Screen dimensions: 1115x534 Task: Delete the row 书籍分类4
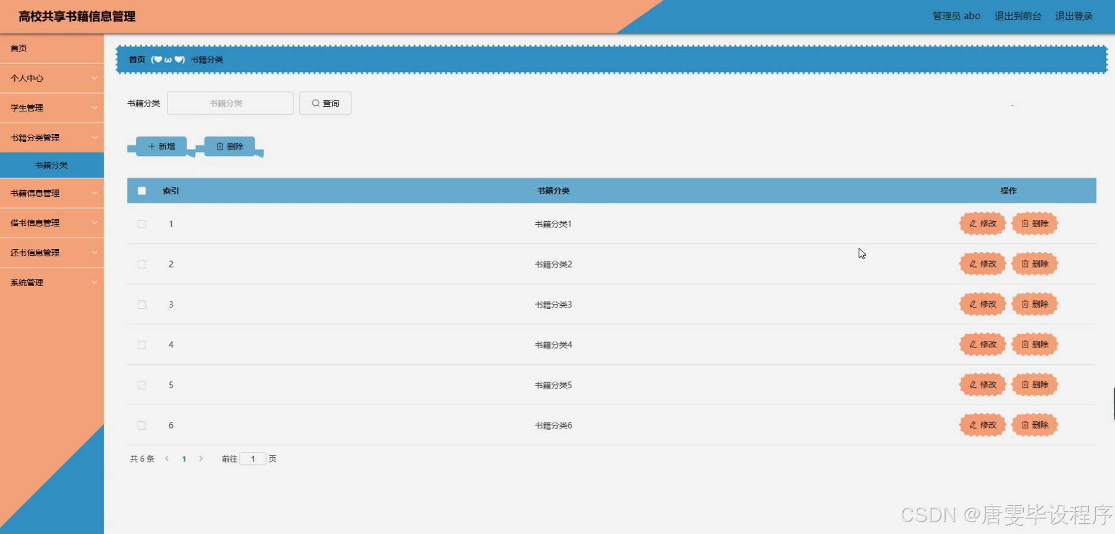tap(1035, 344)
